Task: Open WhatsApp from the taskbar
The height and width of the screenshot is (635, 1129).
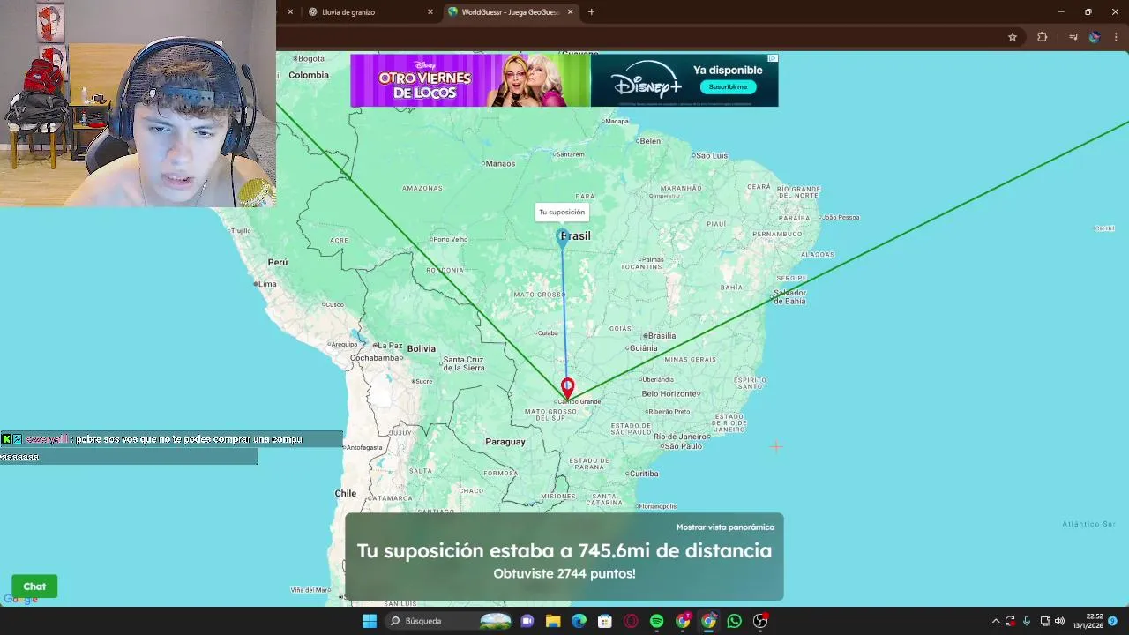Action: [x=735, y=621]
